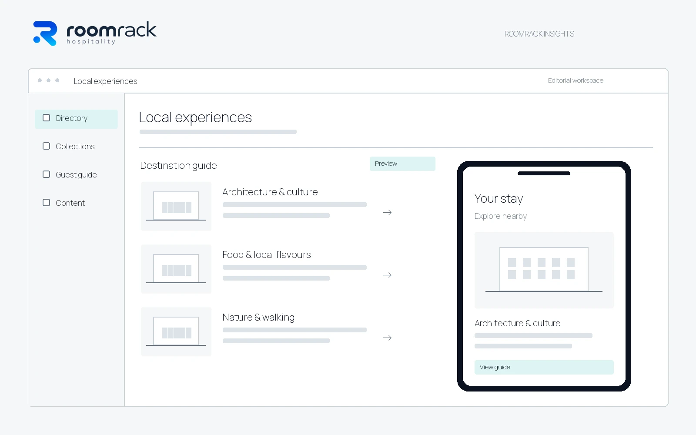Click the Nature & walking title

[x=258, y=318]
